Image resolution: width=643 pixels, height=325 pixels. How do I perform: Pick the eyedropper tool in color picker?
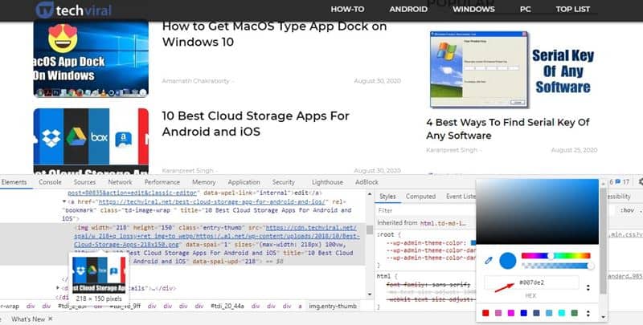click(x=489, y=260)
